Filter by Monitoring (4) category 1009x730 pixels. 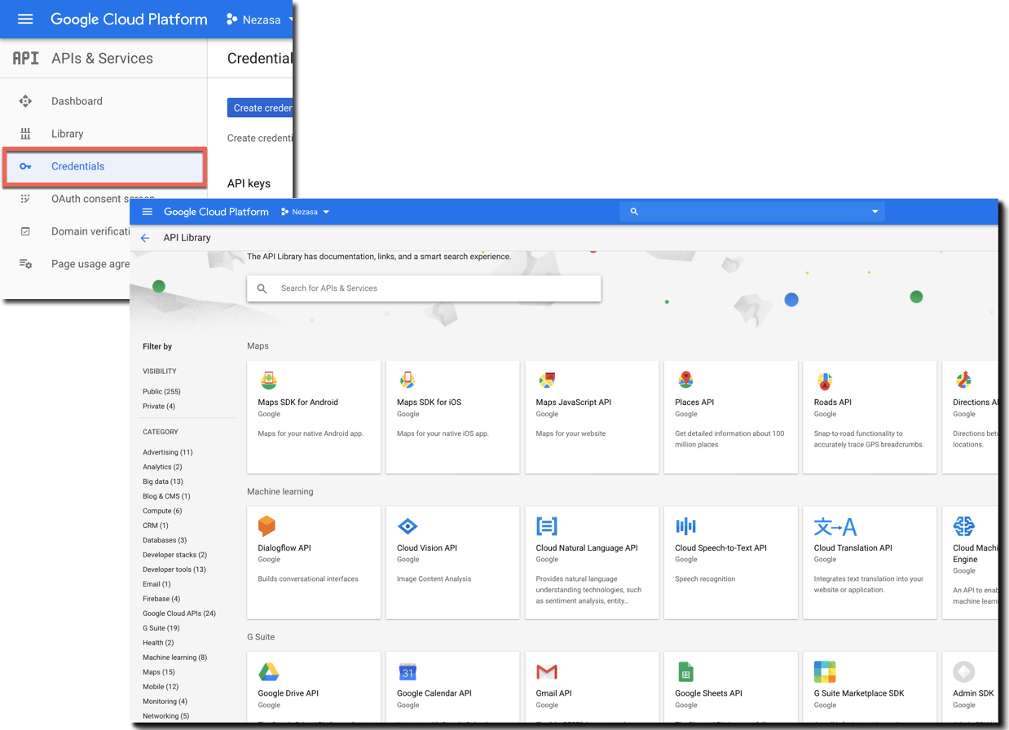click(x=165, y=701)
